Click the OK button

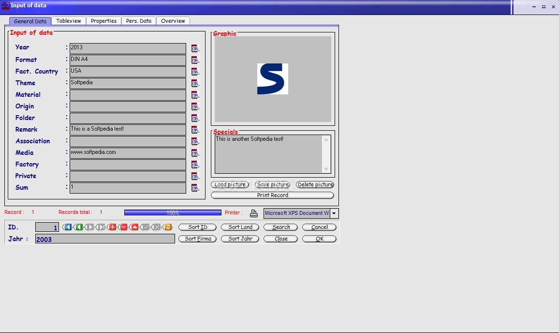(x=320, y=239)
